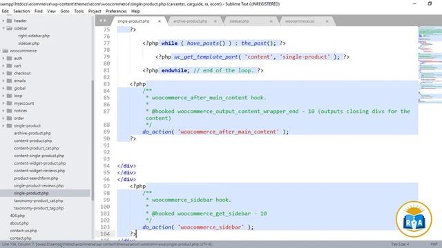
Task: Collapse the sidebar folder
Action: [3, 28]
